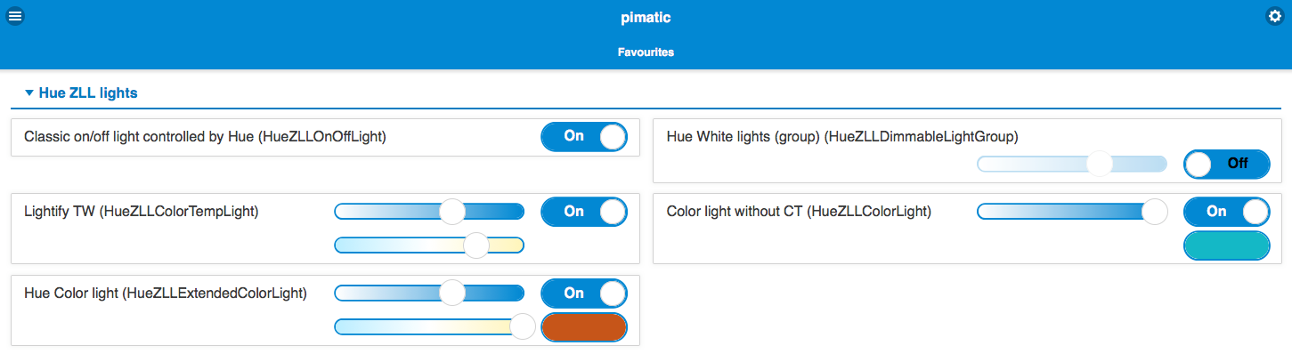This screenshot has width=1292, height=354.
Task: Open the teal color swatch picker
Action: pos(1227,245)
